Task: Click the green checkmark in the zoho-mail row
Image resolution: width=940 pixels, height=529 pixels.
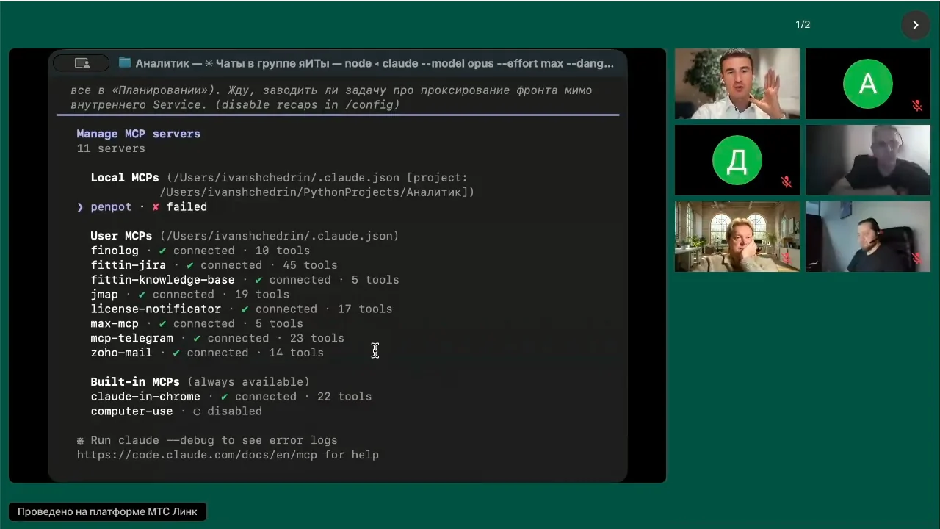Action: point(176,353)
